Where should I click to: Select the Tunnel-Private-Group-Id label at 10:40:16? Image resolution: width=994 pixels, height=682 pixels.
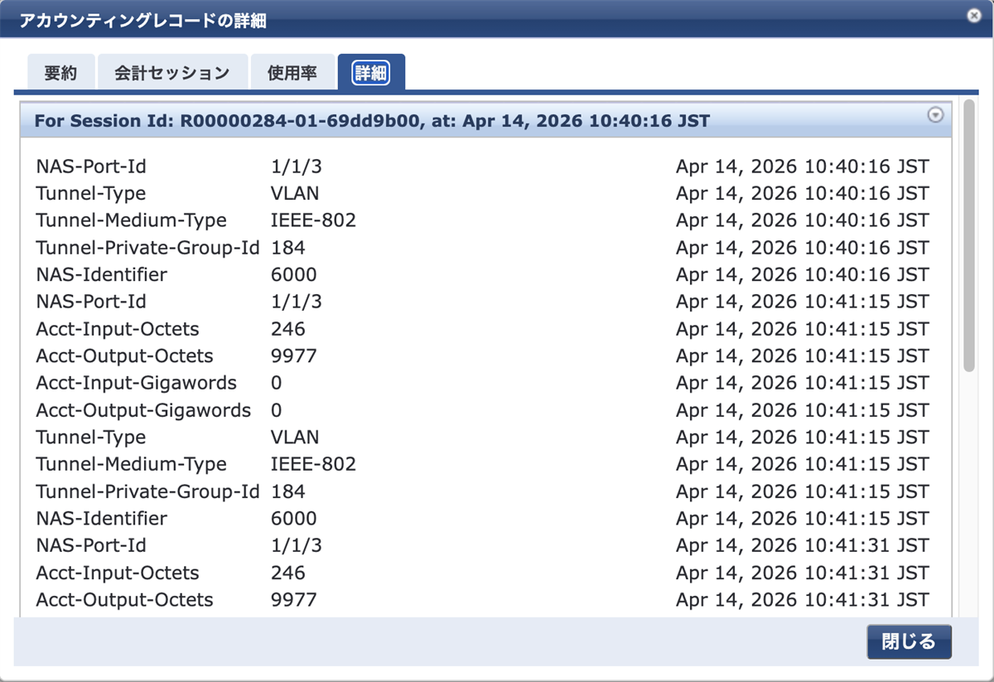click(x=147, y=248)
